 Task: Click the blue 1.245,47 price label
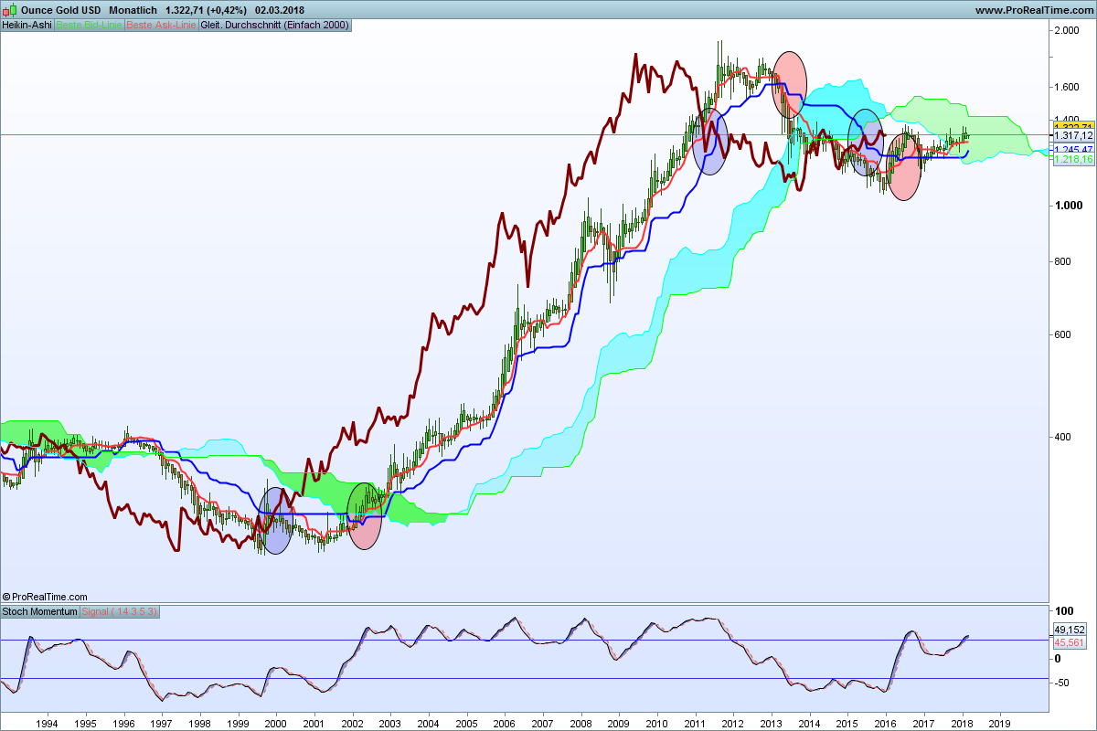(1073, 149)
